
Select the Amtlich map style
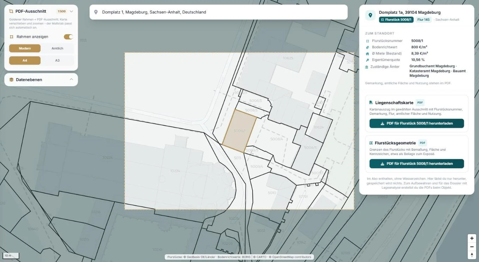coord(57,48)
